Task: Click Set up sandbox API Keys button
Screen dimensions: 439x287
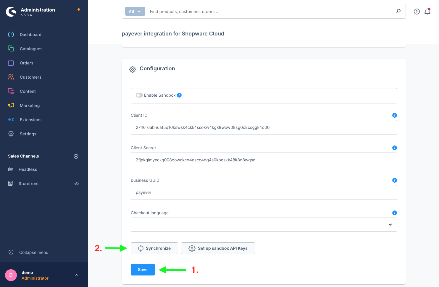Action: click(x=218, y=248)
